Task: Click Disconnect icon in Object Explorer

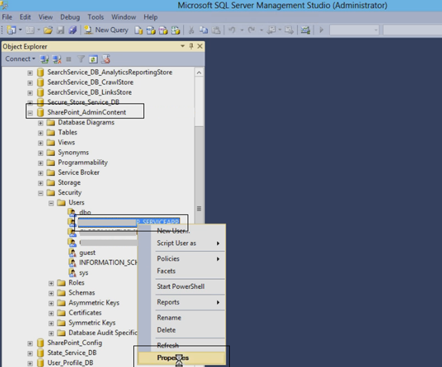Action: click(57, 59)
